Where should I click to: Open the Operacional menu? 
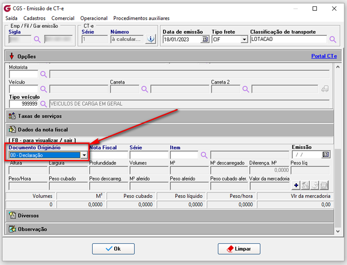pos(94,18)
